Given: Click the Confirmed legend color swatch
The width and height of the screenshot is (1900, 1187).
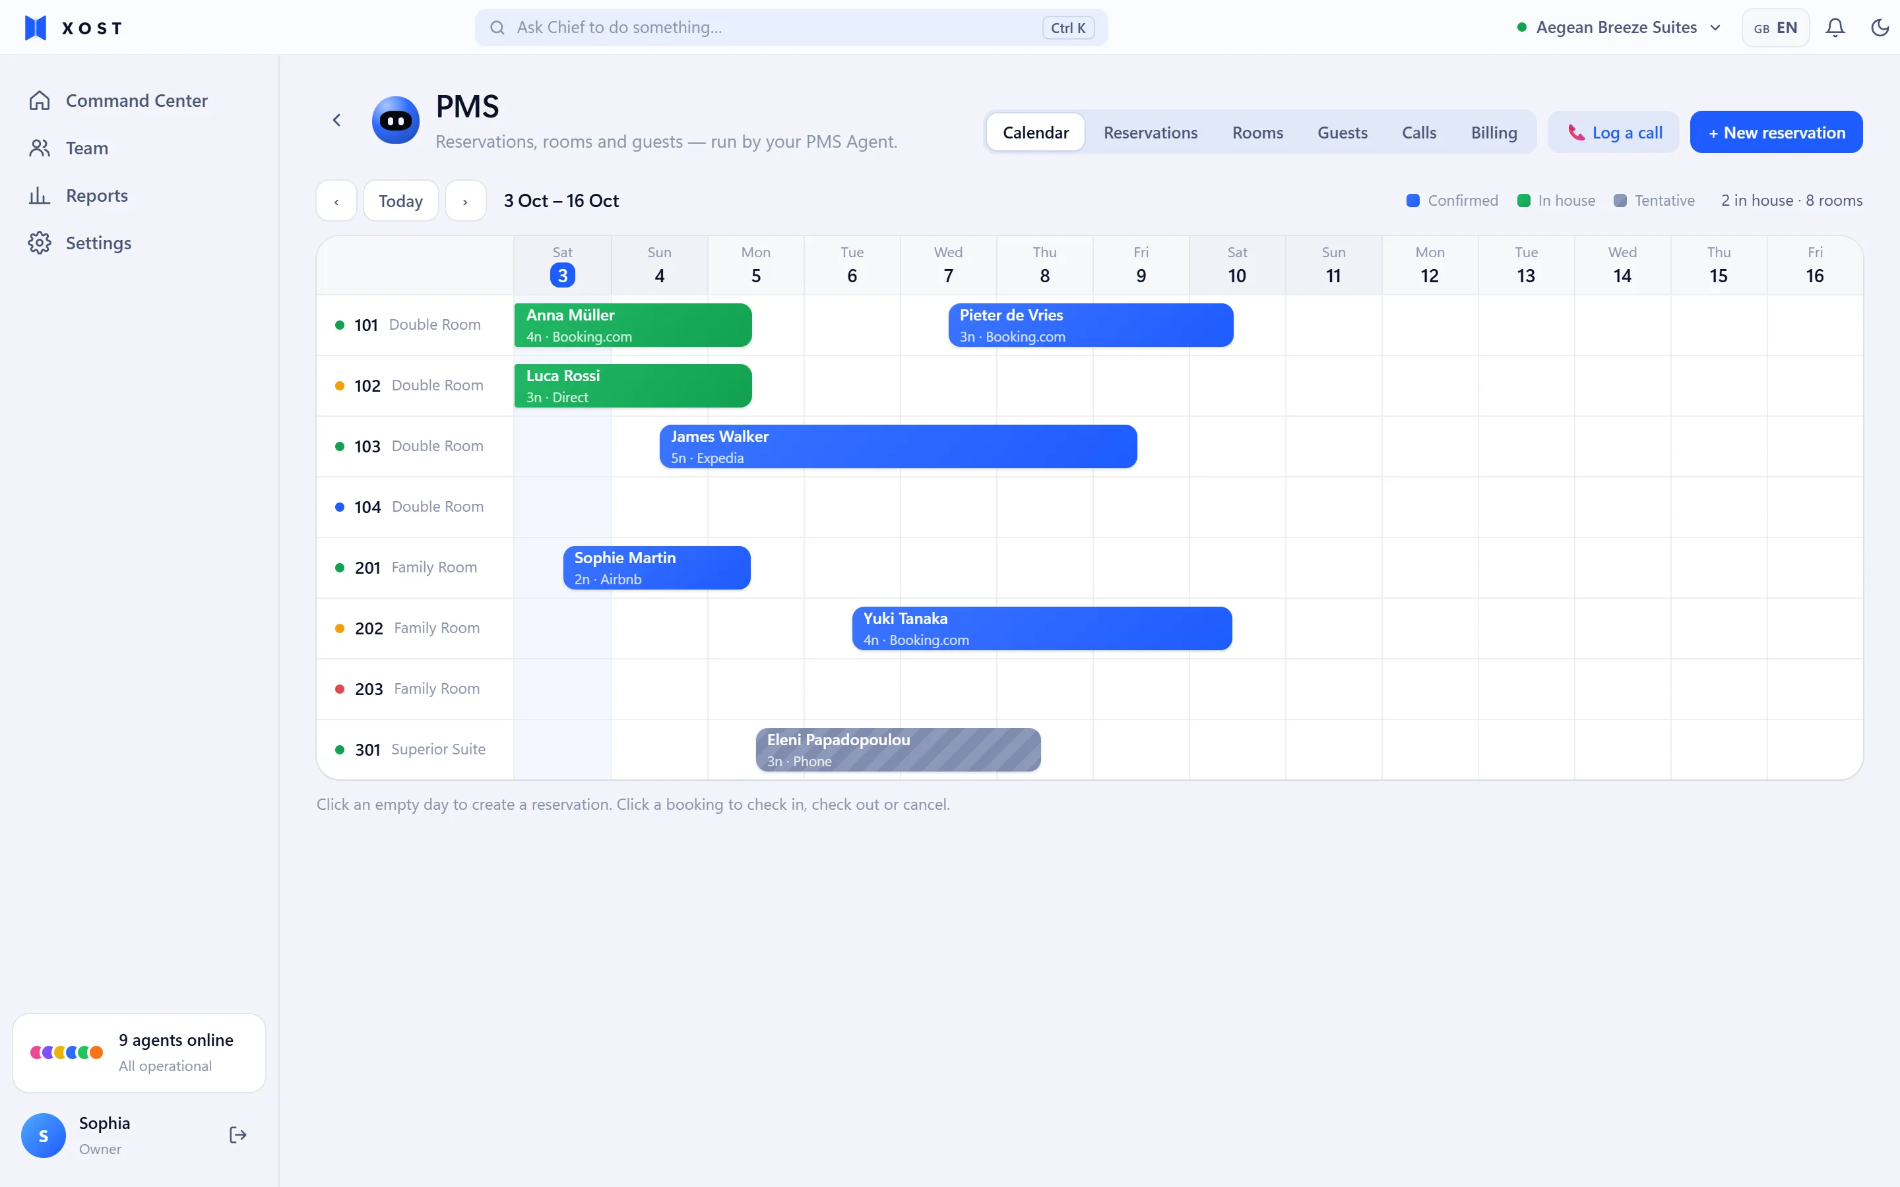Looking at the screenshot, I should (x=1413, y=200).
